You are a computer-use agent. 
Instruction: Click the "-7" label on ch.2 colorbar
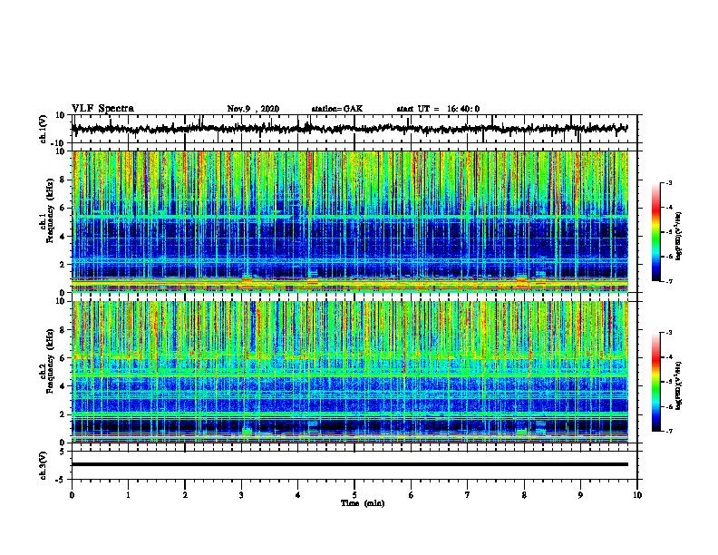(668, 432)
